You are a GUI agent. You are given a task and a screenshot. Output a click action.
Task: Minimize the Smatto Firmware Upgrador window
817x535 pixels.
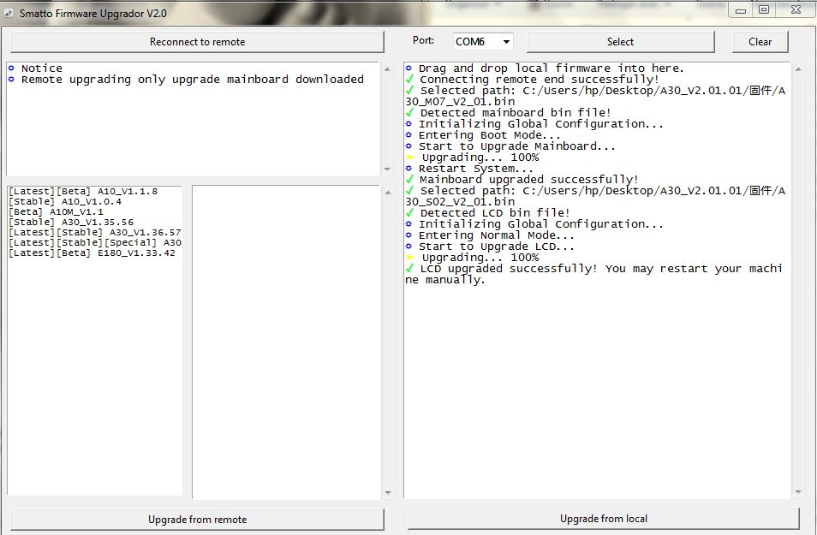click(x=741, y=10)
